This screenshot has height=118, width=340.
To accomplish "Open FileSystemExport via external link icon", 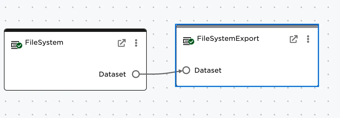I will tap(294, 39).
